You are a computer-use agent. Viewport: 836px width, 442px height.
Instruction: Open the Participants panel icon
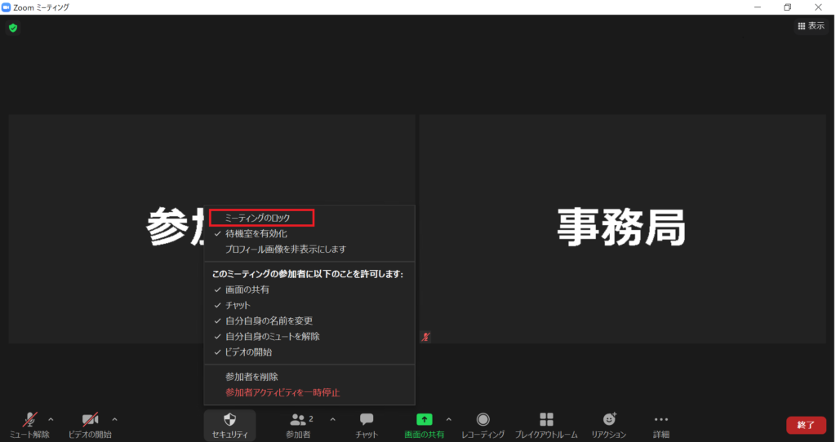tap(299, 419)
